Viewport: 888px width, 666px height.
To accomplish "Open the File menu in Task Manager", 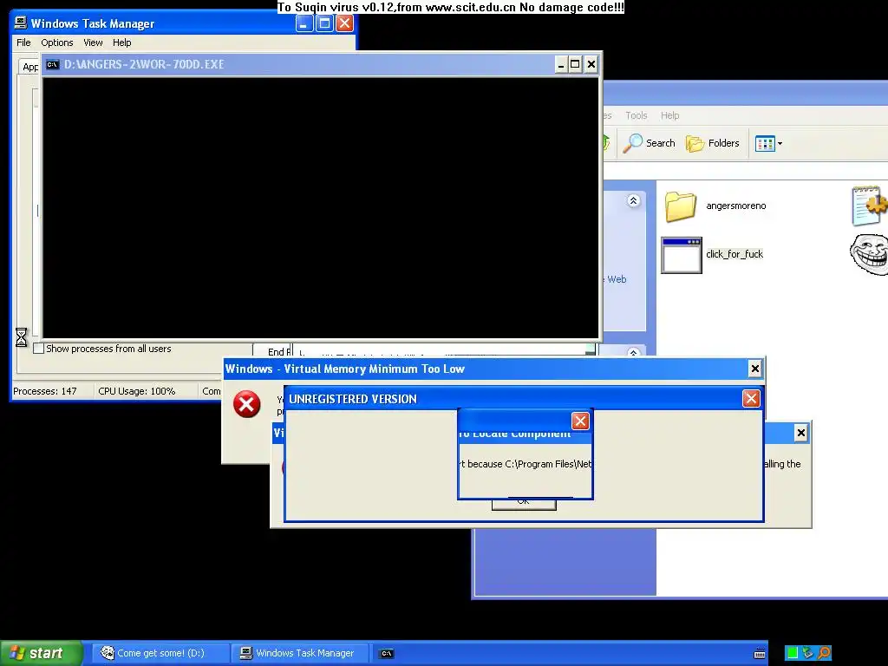I will tap(23, 42).
